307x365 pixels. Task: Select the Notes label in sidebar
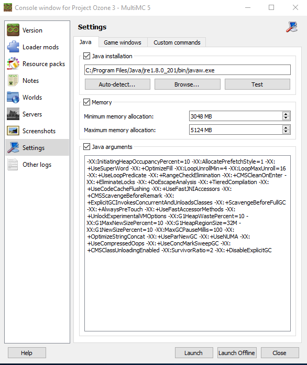point(31,81)
